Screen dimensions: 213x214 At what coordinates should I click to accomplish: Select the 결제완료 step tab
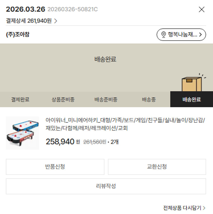click(x=20, y=99)
